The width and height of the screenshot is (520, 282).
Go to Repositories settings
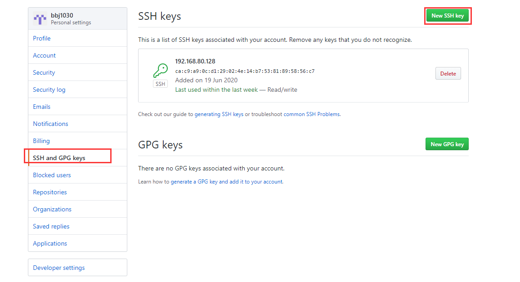(x=50, y=192)
